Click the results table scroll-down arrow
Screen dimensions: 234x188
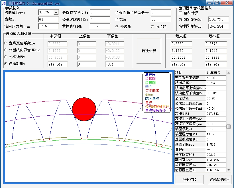point(229,170)
